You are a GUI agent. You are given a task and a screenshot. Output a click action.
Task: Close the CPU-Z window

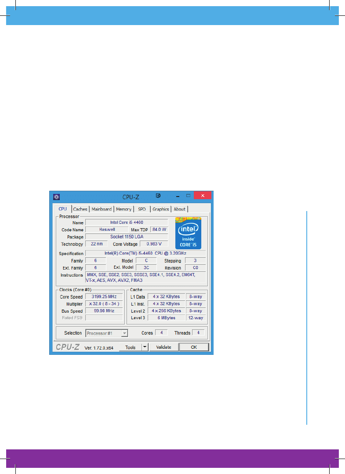tap(203, 196)
